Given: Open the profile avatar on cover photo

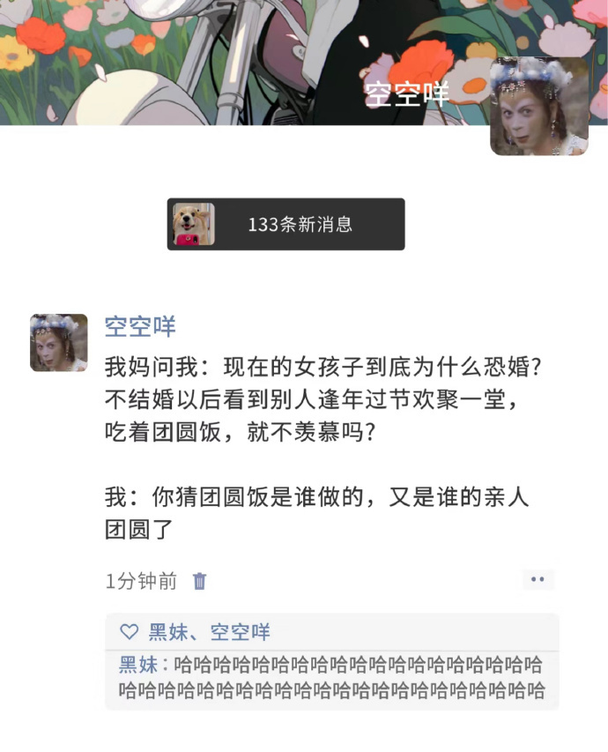Looking at the screenshot, I should tap(539, 106).
